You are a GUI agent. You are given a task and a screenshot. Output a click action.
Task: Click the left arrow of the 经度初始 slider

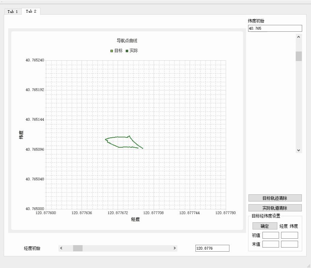pos(61,248)
